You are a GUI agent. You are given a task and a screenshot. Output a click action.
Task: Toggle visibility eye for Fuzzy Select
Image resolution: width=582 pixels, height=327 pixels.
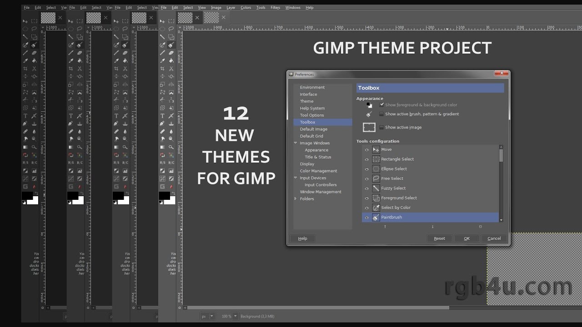pos(367,188)
